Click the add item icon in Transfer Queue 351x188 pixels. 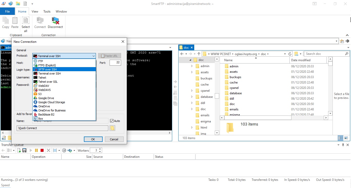(19, 150)
